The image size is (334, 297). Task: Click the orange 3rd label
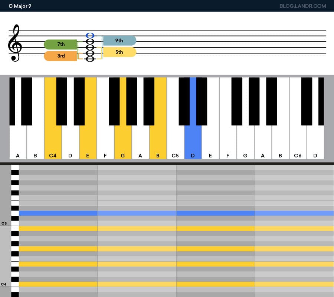60,55
